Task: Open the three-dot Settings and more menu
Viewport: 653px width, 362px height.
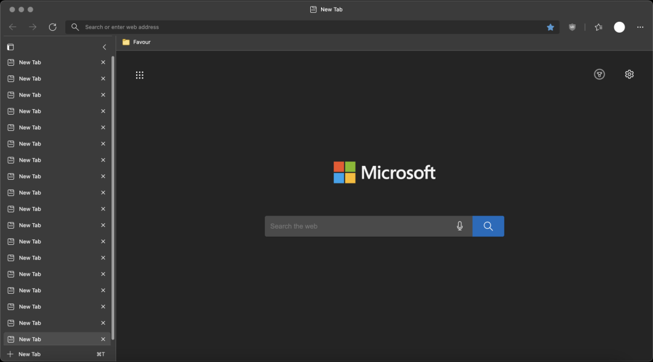Action: [x=640, y=27]
